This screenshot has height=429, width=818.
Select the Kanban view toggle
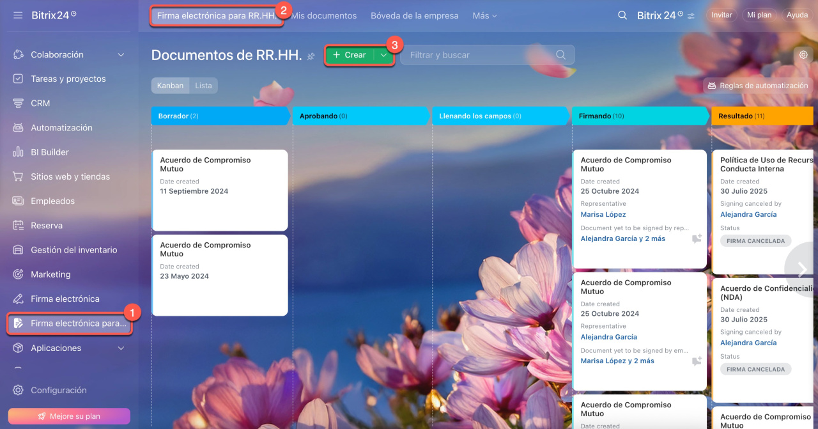pos(170,86)
